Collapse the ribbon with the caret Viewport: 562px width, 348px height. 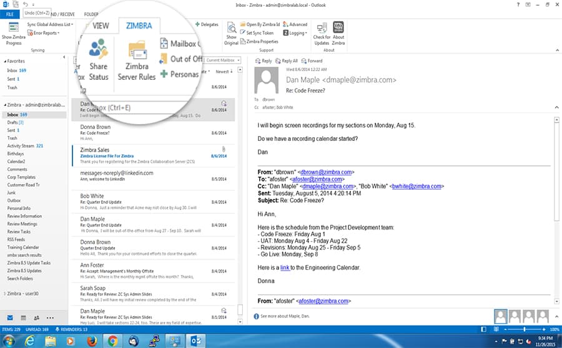(x=557, y=50)
